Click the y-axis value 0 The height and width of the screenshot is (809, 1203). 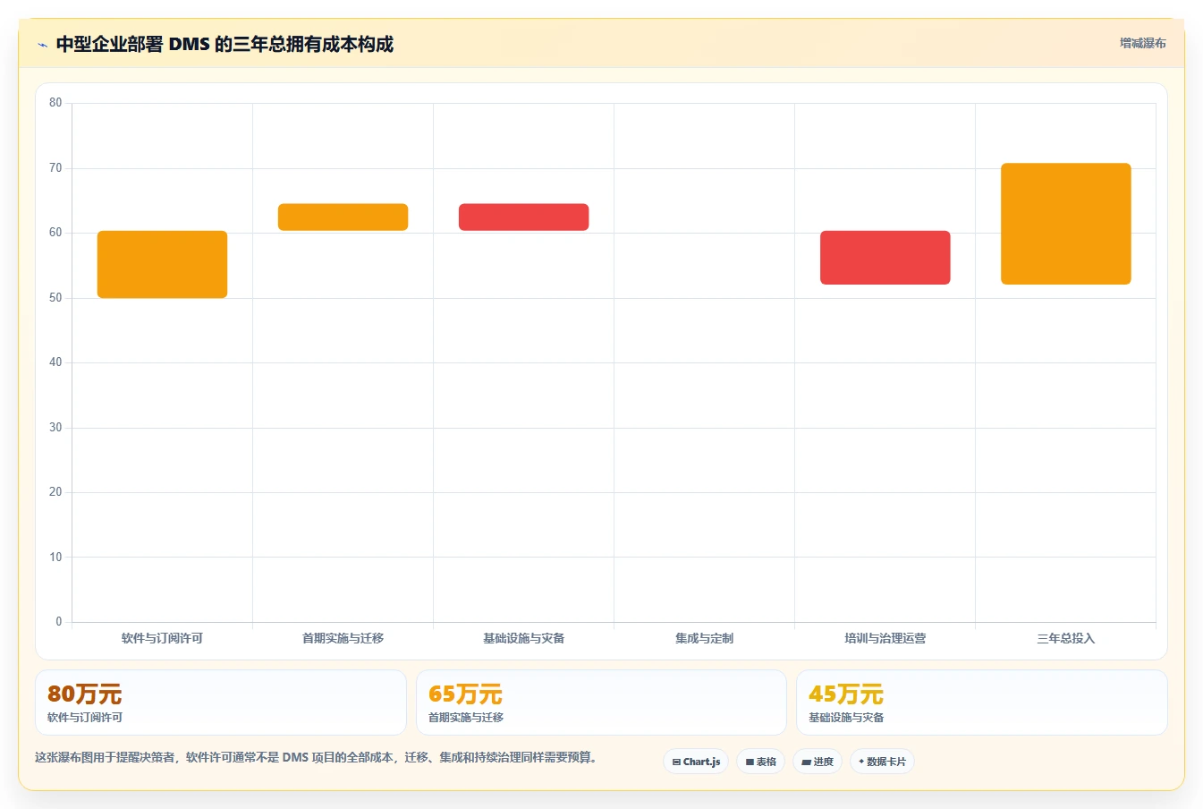(x=59, y=622)
